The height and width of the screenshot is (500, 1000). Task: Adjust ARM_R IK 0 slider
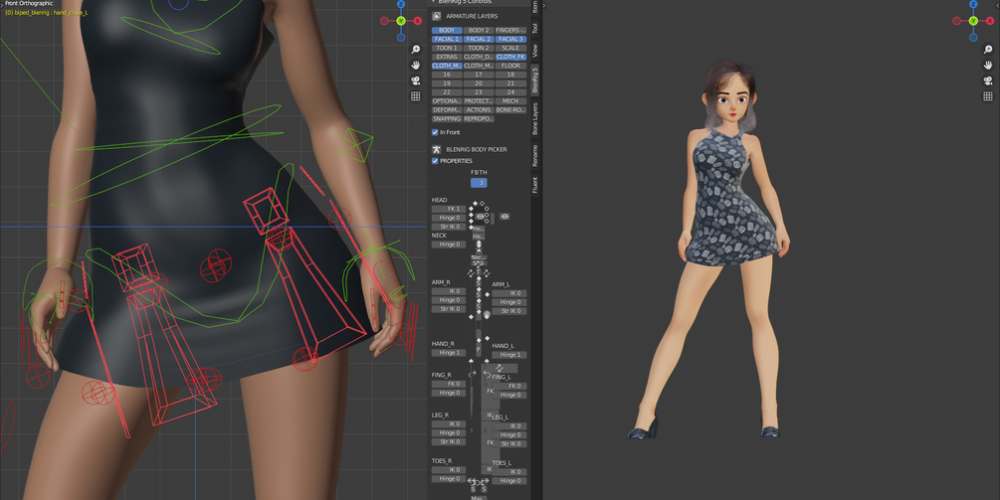tap(449, 291)
